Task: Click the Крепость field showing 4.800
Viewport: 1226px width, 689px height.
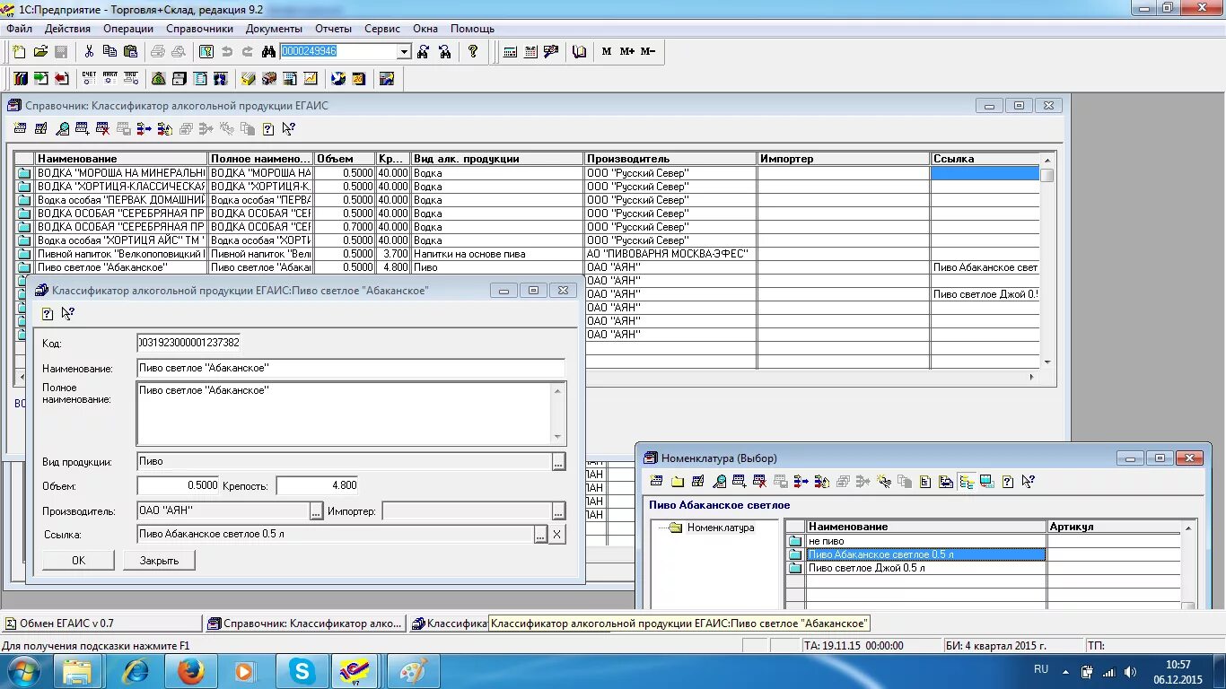Action: coord(317,485)
